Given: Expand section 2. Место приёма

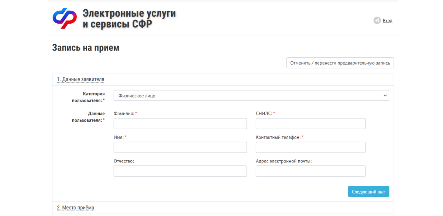Looking at the screenshot, I should click(76, 208).
